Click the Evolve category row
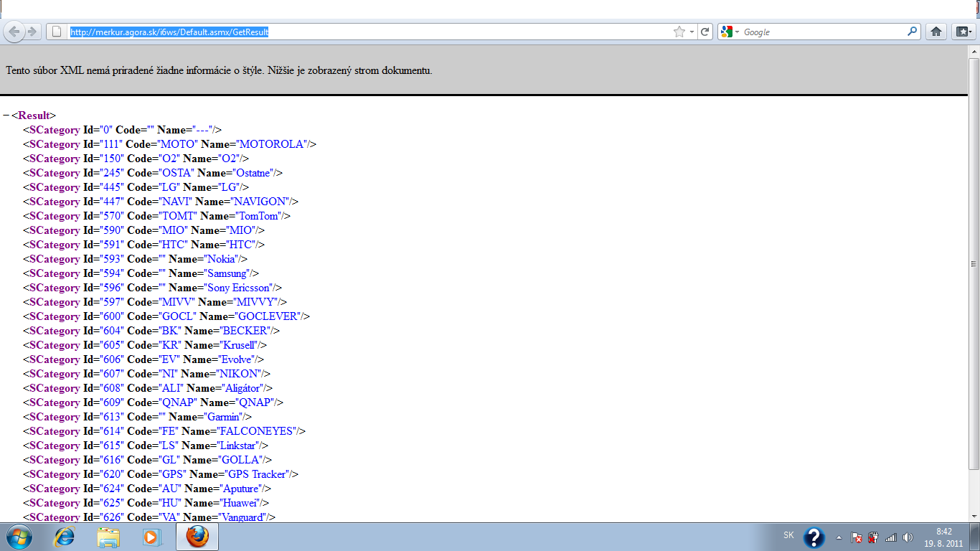Image resolution: width=980 pixels, height=551 pixels. pos(143,359)
